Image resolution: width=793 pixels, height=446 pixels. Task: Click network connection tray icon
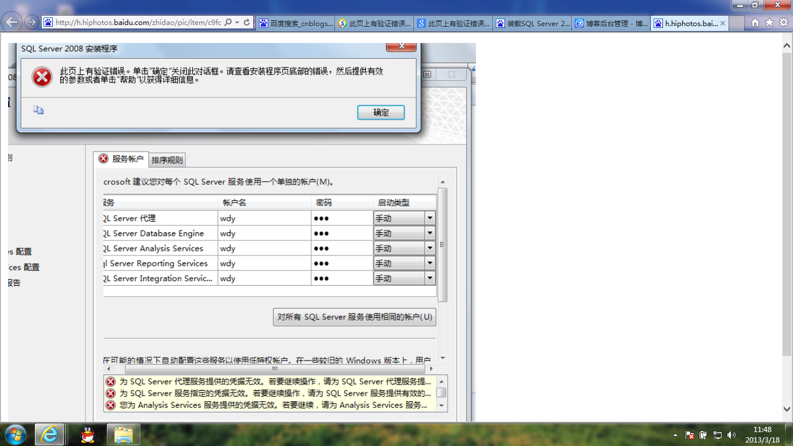pyautogui.click(x=718, y=435)
